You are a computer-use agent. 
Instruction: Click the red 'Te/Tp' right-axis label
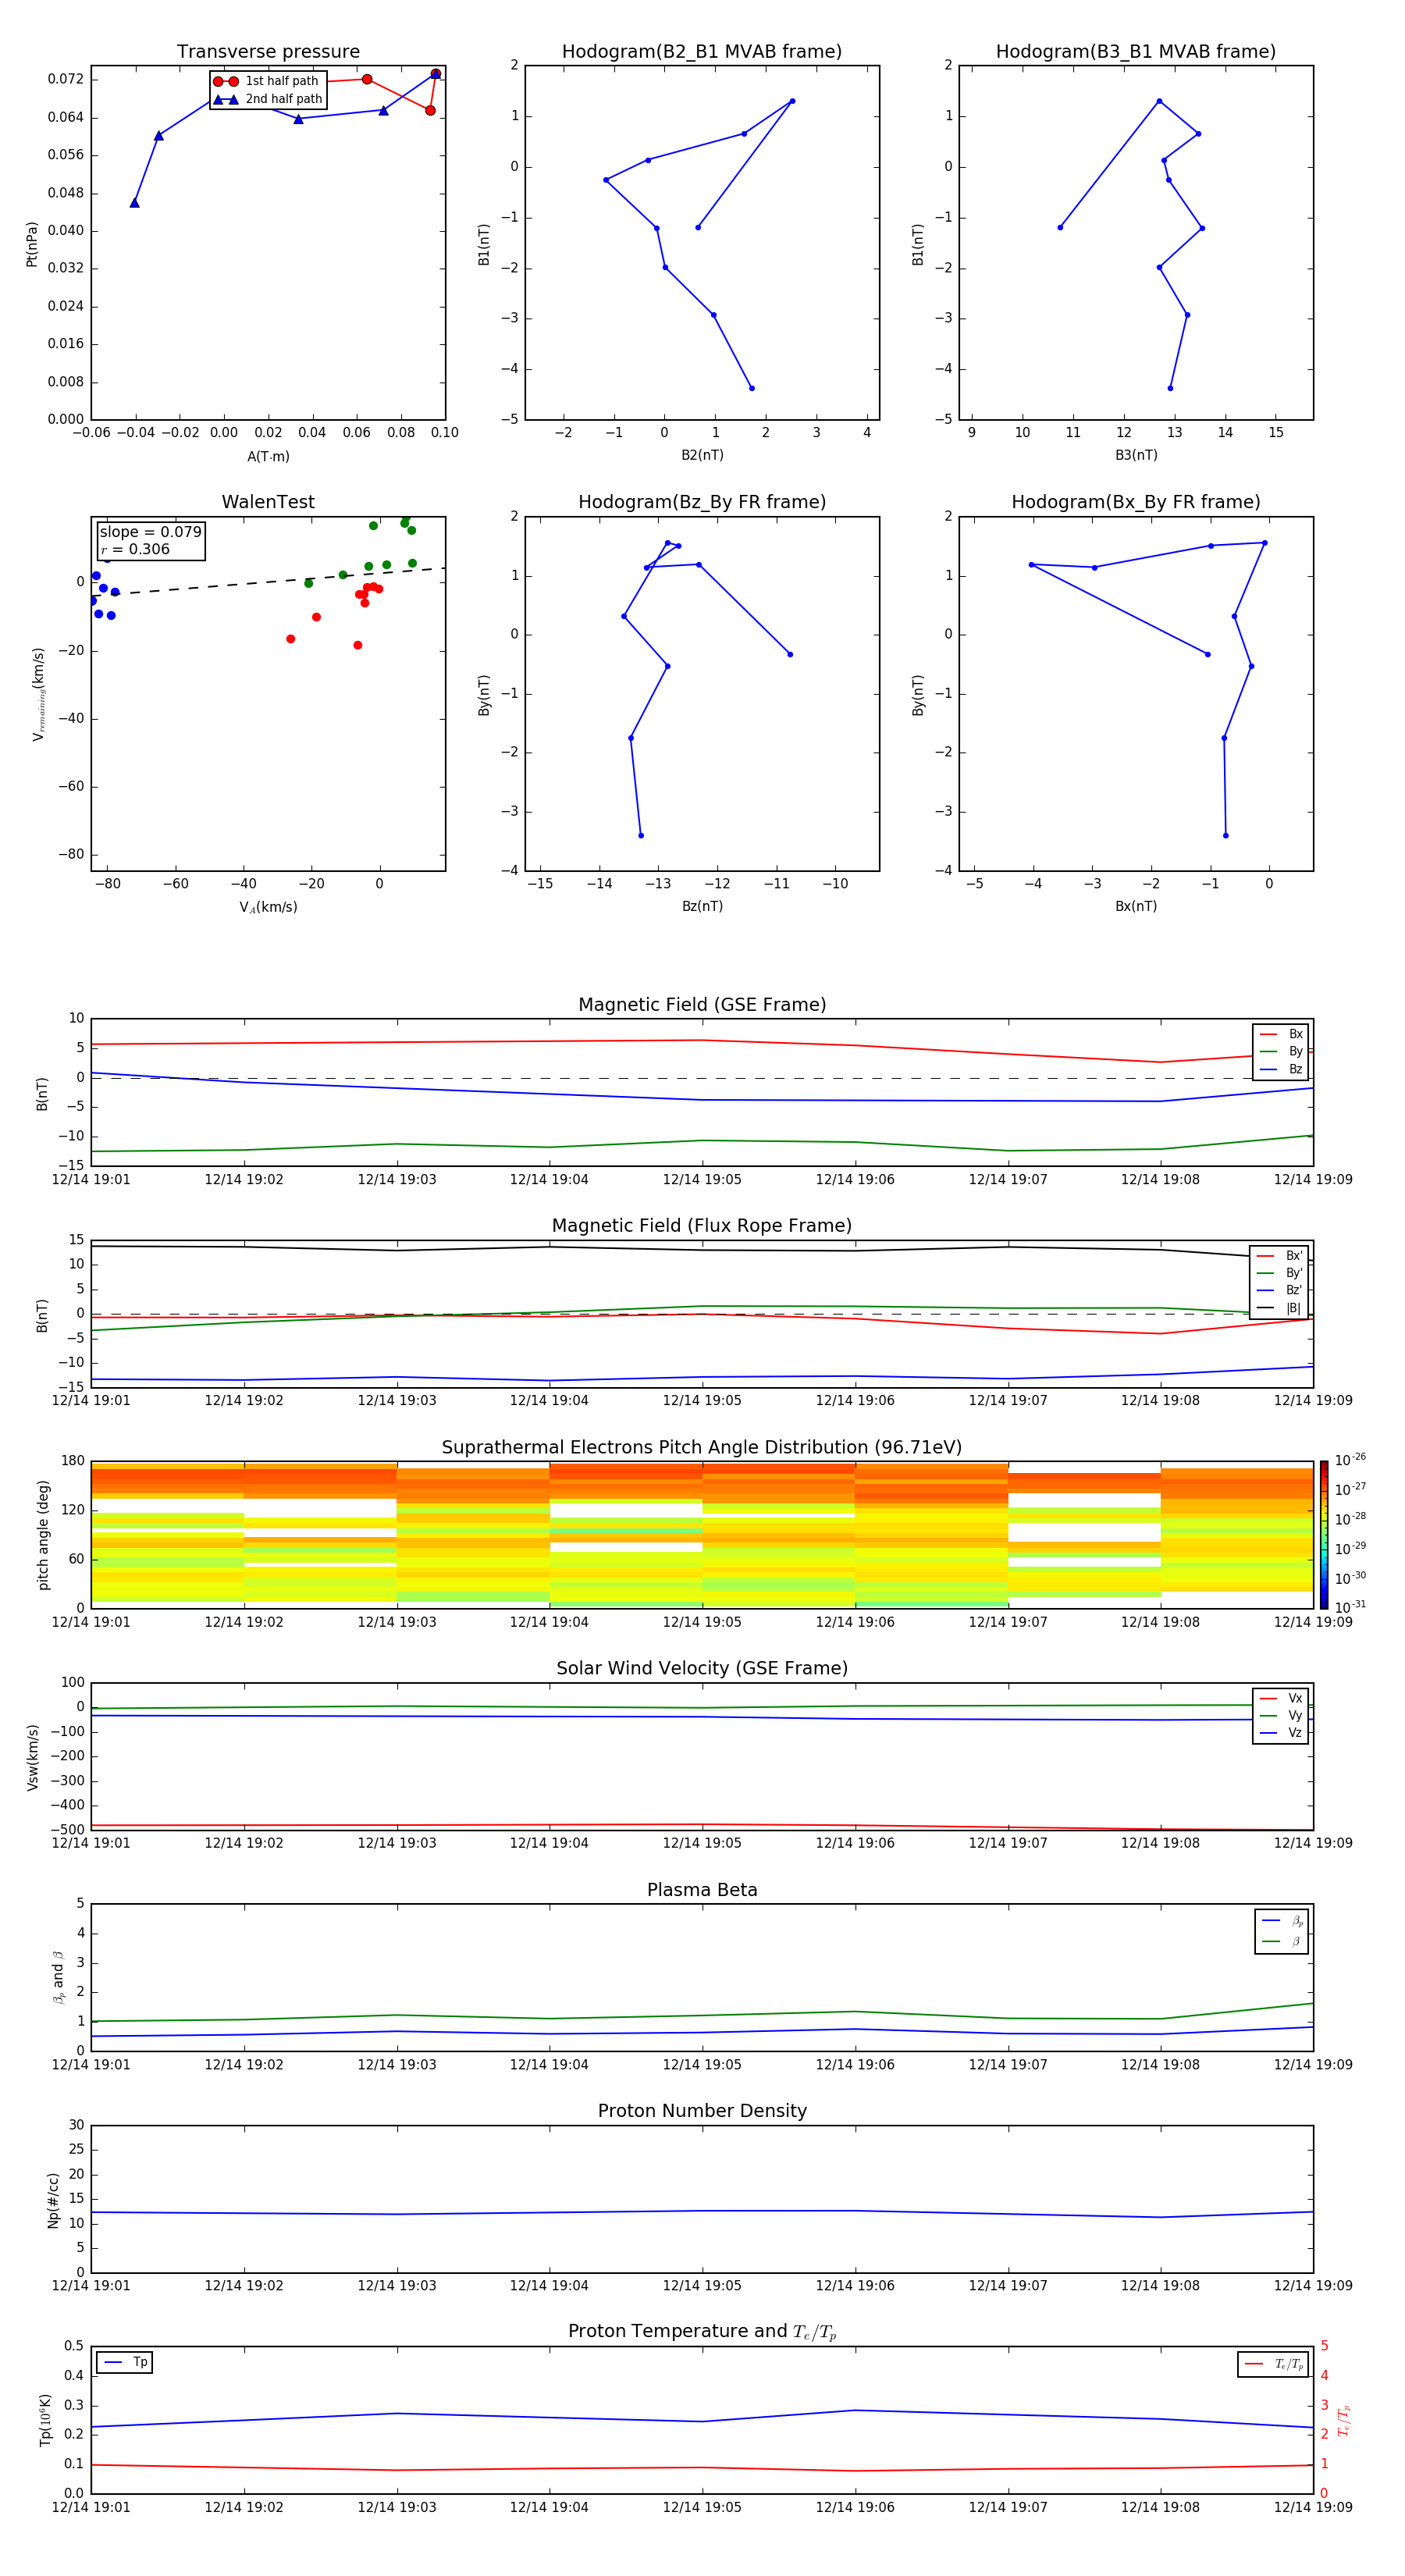[x=1343, y=2420]
